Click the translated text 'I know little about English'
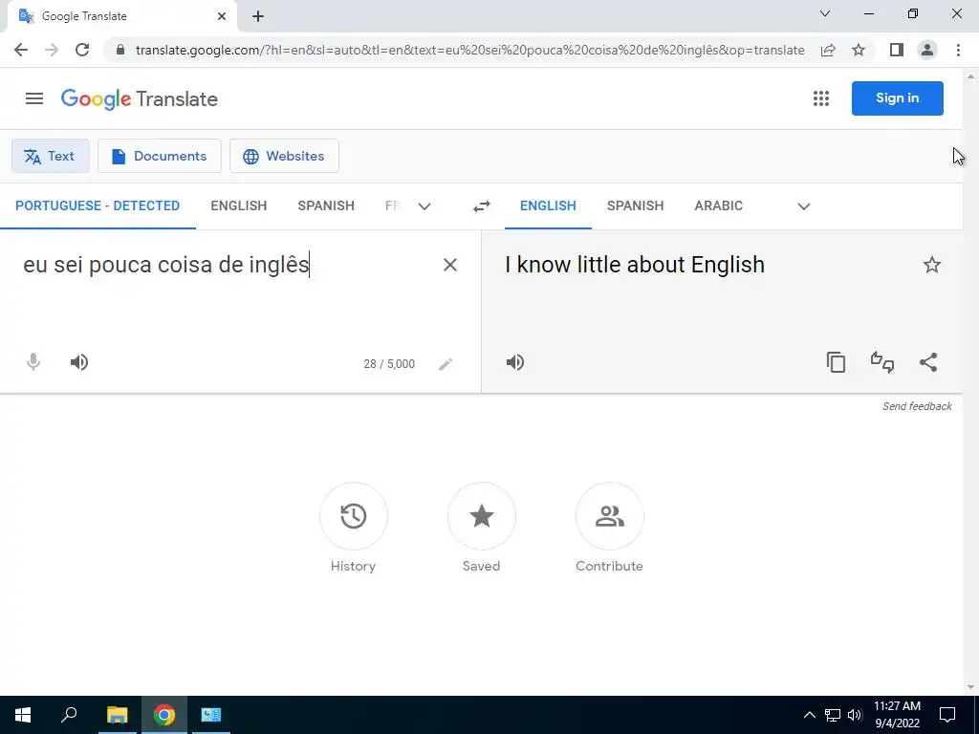This screenshot has width=979, height=734. [635, 265]
